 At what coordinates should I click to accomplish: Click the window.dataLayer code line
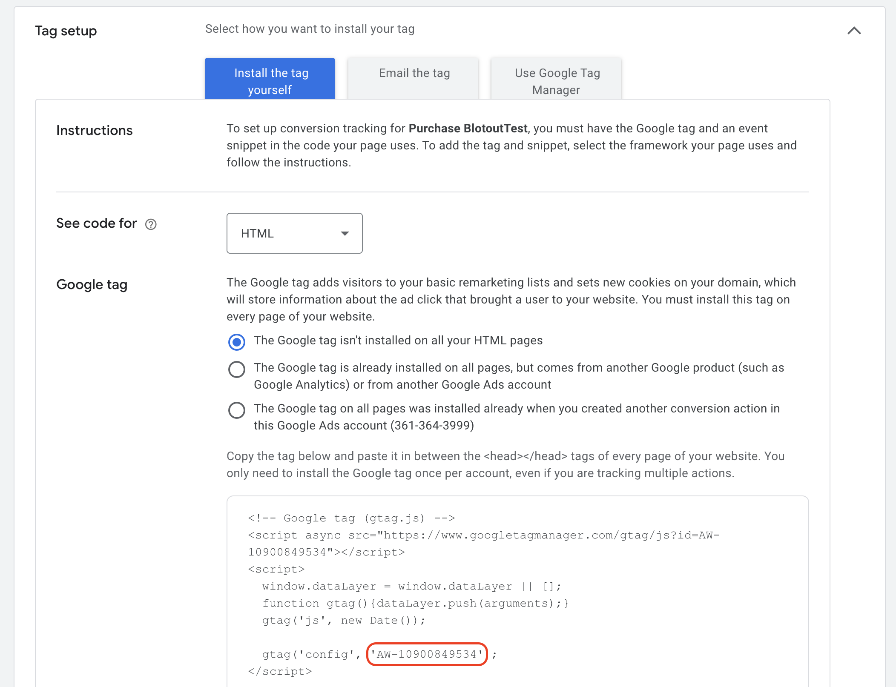[x=411, y=586]
